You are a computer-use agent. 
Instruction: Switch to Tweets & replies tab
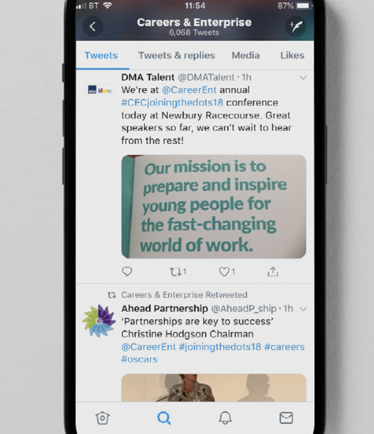click(177, 55)
